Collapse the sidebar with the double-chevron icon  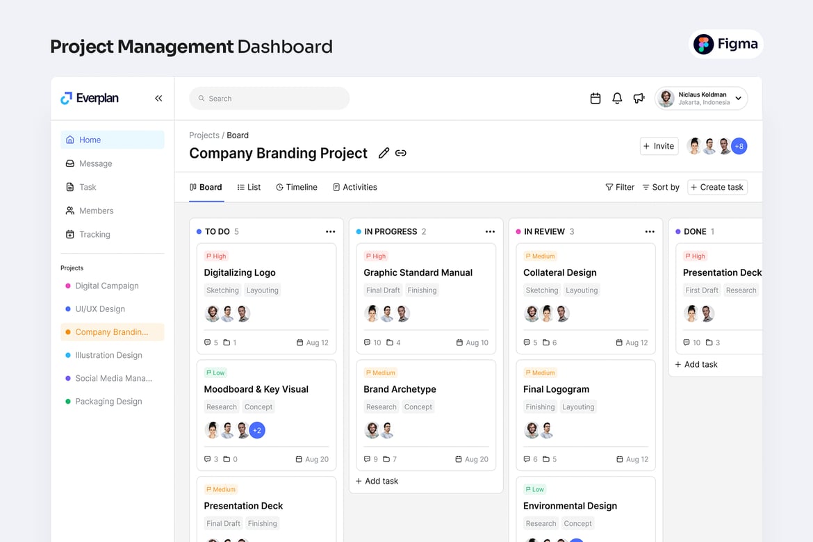click(x=158, y=98)
